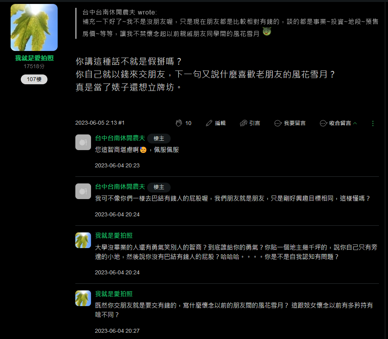
Task: Click the 我要留言 comment bubble icon
Action: pos(278,123)
